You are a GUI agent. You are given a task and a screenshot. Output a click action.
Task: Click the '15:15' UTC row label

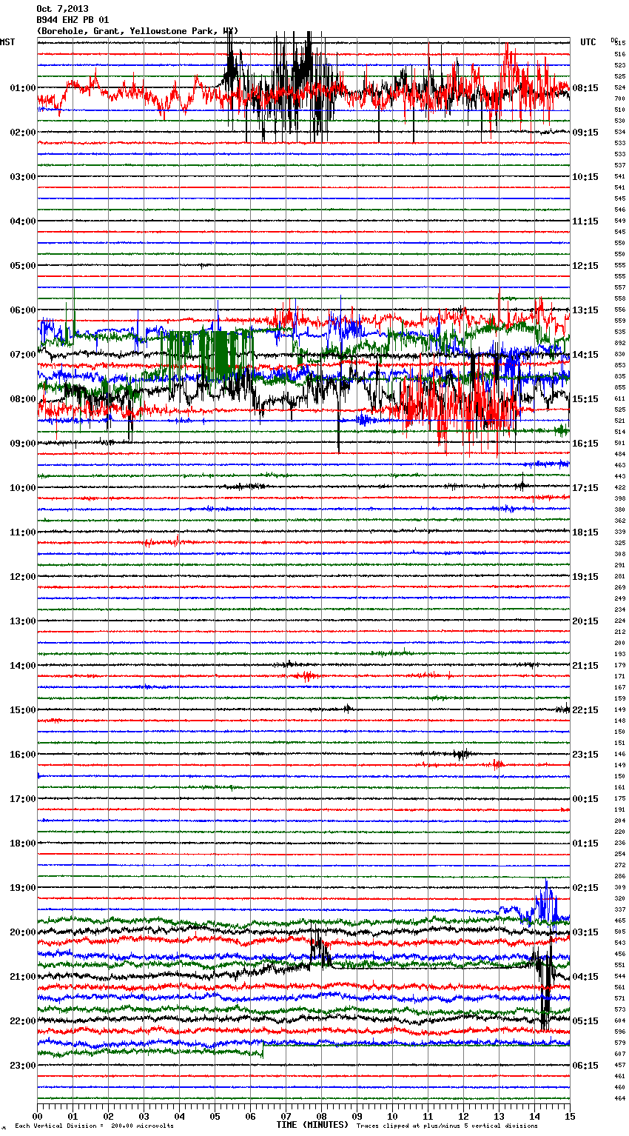585,399
